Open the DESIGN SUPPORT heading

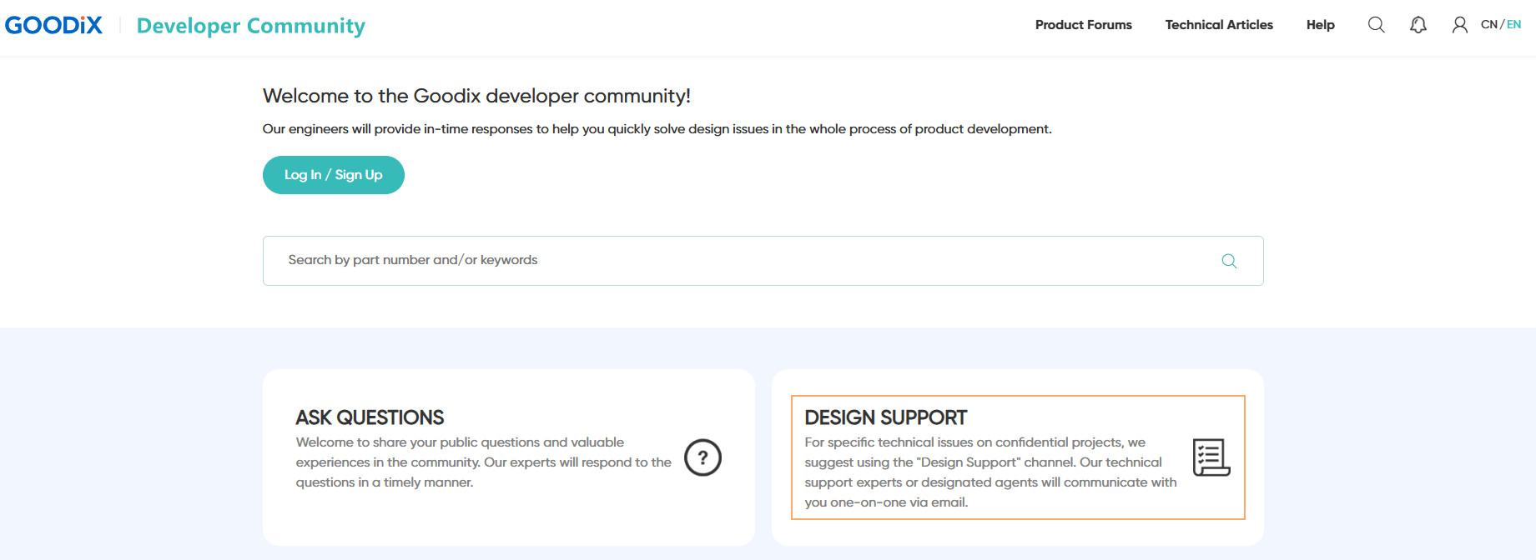[886, 417]
